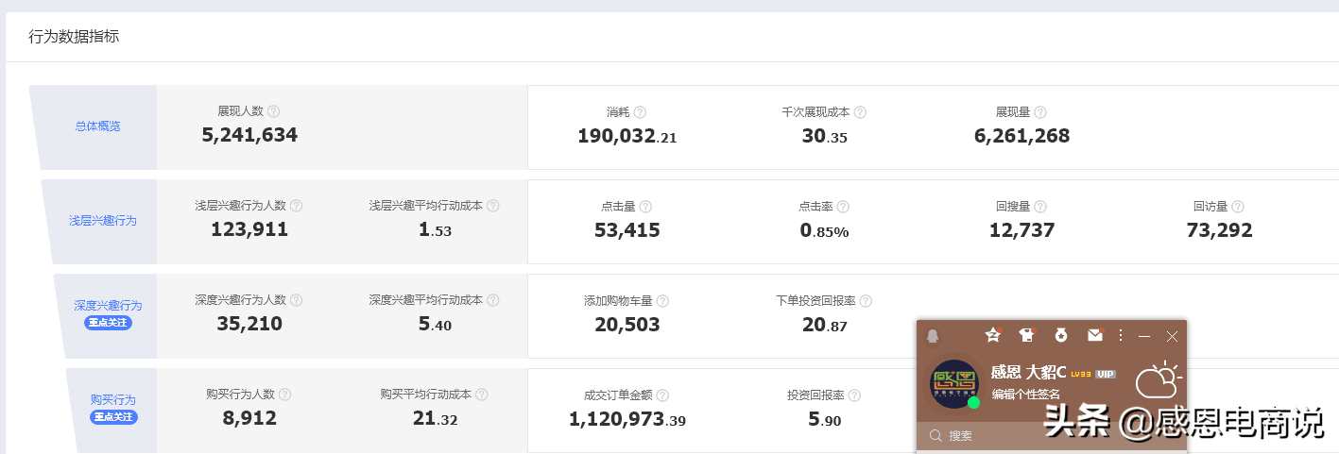Click the help icon beside 成交订单金额
This screenshot has width=1339, height=454.
[x=662, y=395]
